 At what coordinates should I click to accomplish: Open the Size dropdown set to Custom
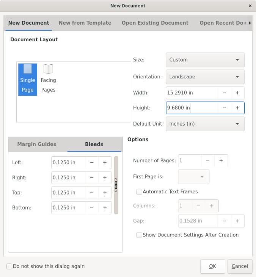pos(205,60)
